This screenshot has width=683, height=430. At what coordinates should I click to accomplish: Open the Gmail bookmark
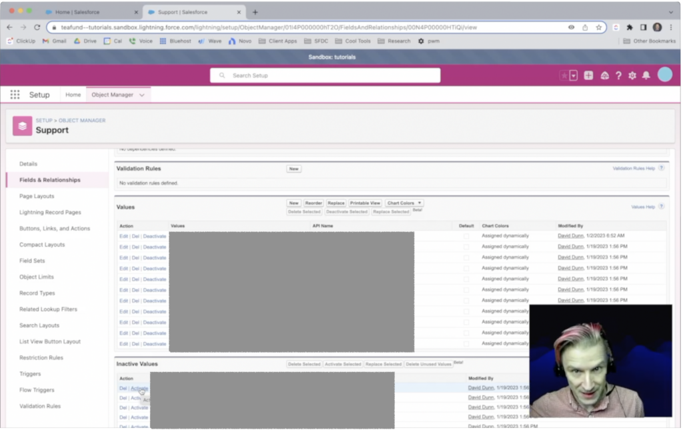(54, 41)
